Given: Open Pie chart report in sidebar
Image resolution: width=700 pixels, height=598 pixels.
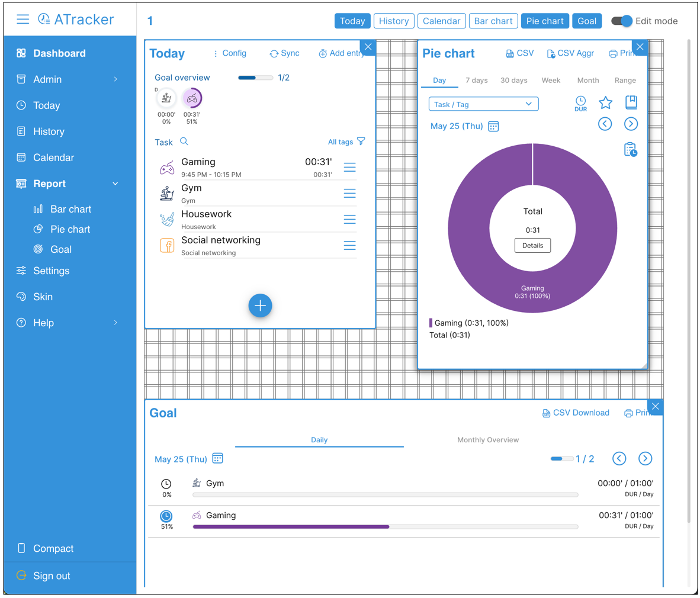Looking at the screenshot, I should point(69,229).
